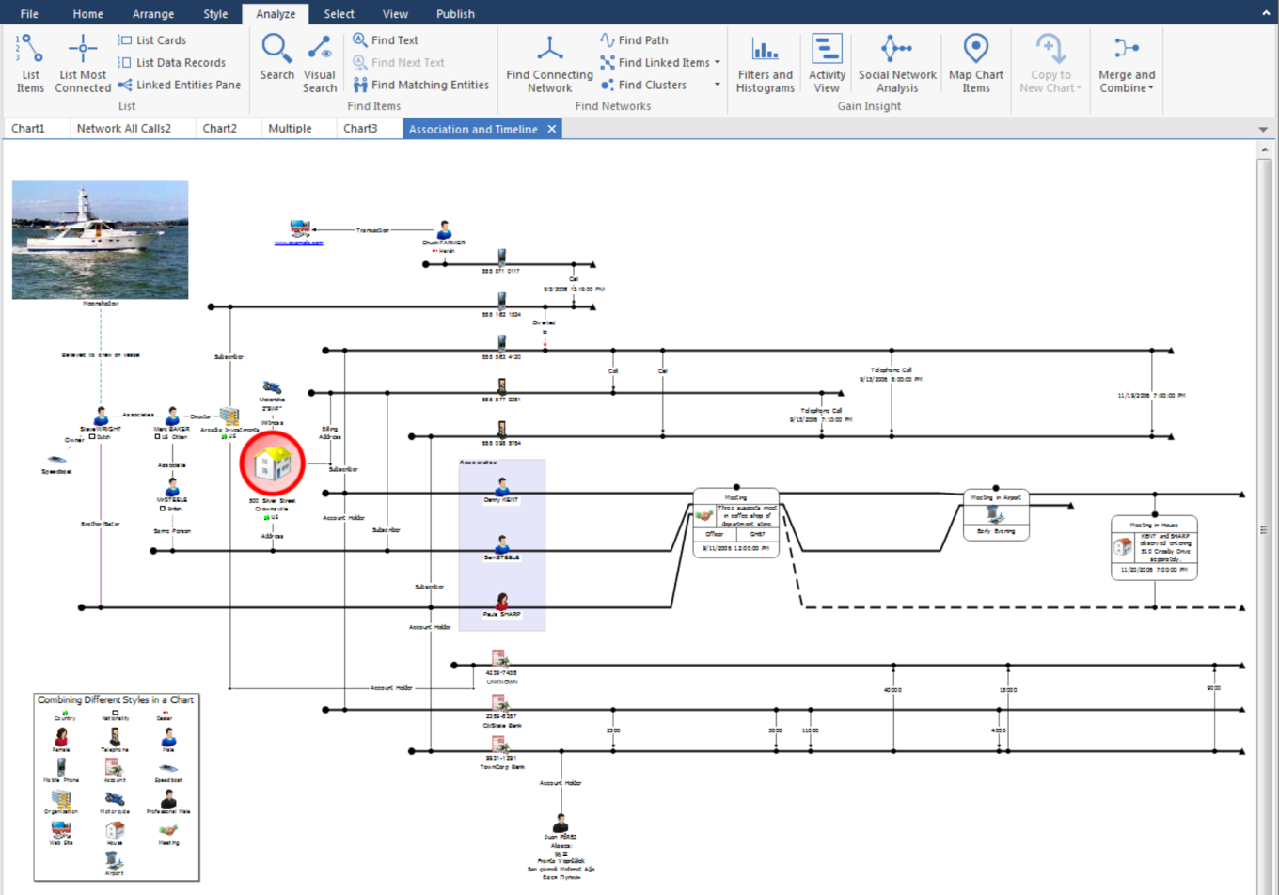Screen dimensions: 1279x895
Task: Select the computer entity icon near Transaction
Action: coord(300,228)
